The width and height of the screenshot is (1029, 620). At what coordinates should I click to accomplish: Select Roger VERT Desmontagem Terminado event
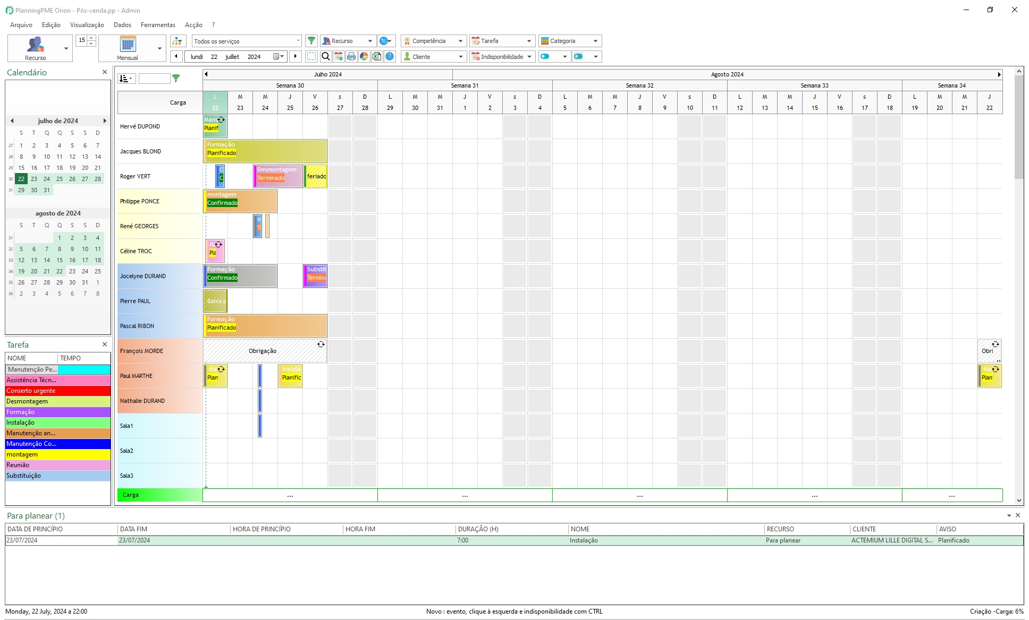click(x=277, y=176)
